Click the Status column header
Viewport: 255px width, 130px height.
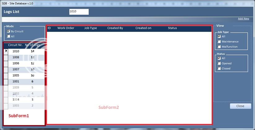tap(172, 28)
